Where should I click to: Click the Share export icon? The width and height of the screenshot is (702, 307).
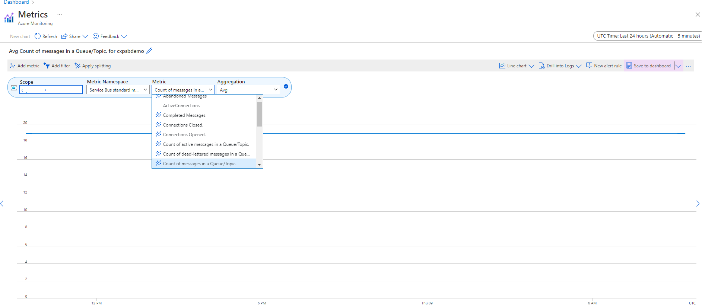(x=64, y=36)
